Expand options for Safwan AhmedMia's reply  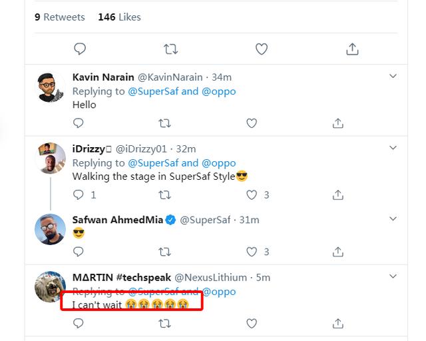click(393, 219)
